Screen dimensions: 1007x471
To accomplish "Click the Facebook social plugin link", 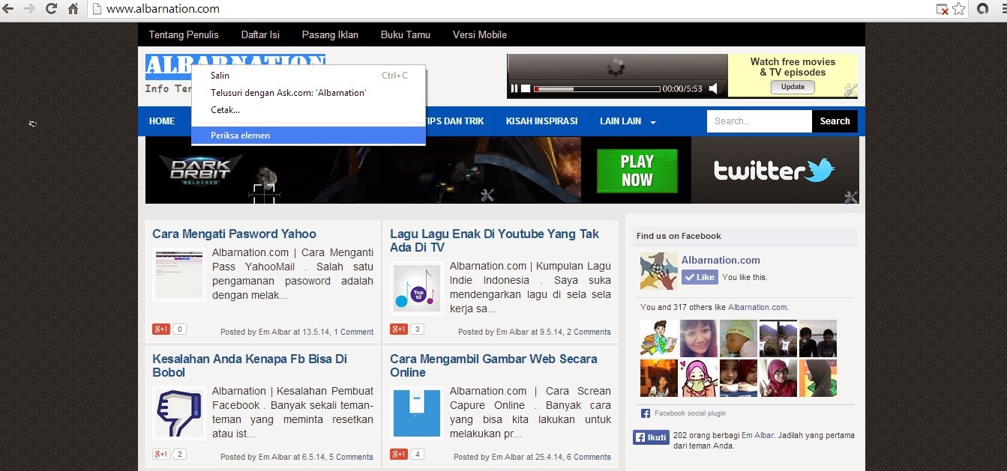I will click(x=690, y=413).
